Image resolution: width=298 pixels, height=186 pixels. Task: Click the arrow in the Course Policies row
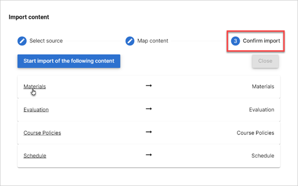click(x=149, y=132)
